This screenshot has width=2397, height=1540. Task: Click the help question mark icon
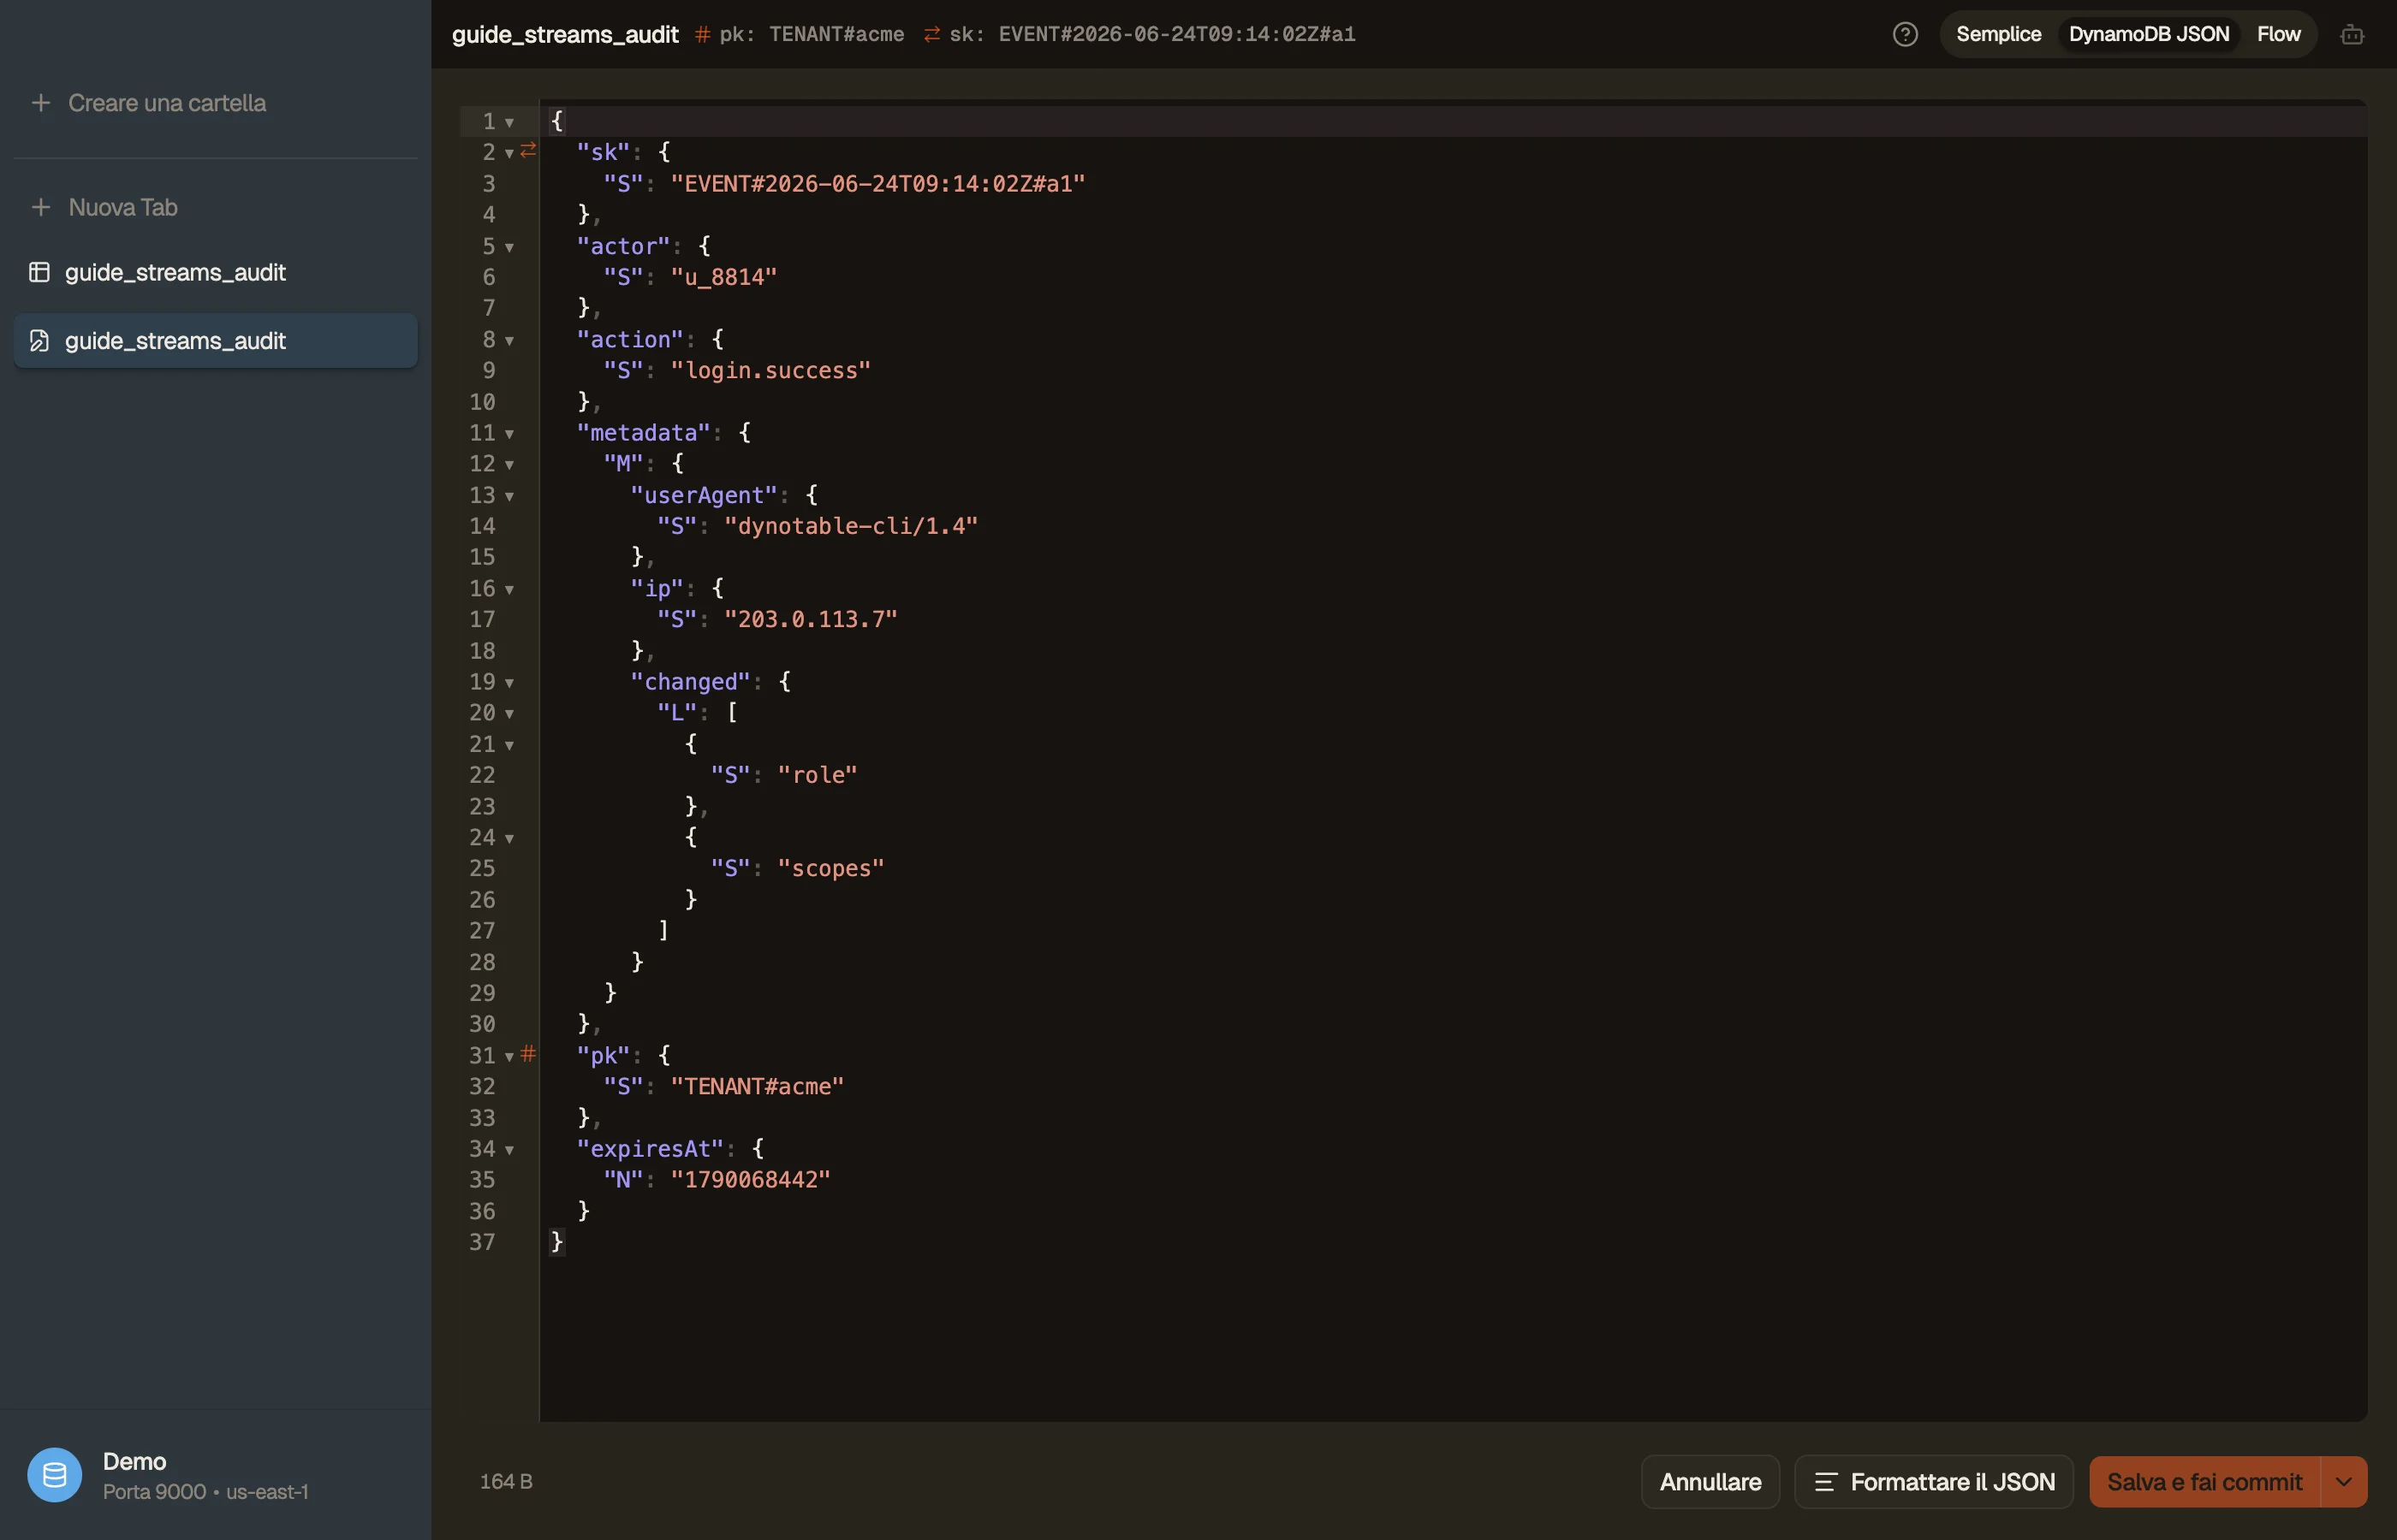pos(1905,34)
